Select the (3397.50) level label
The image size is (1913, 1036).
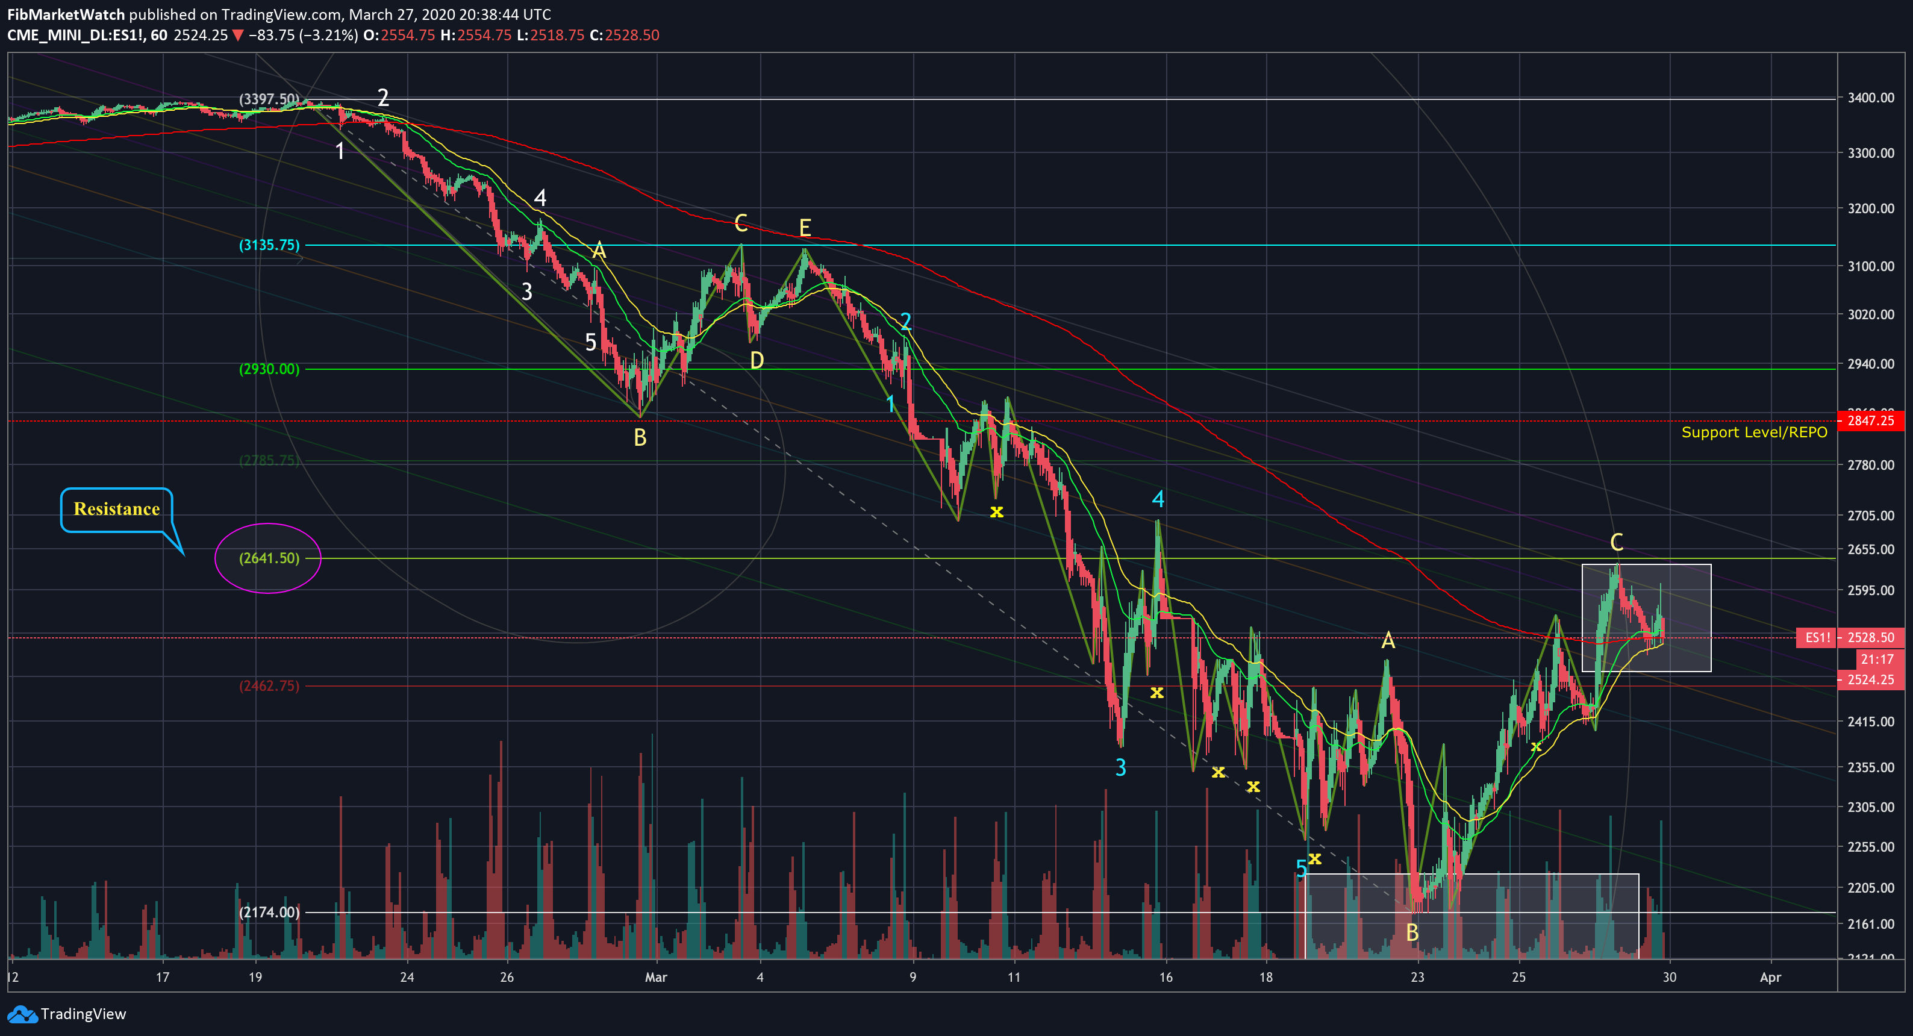pos(269,99)
